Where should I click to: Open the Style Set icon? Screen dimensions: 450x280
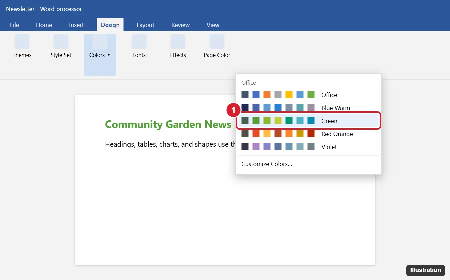(x=61, y=42)
